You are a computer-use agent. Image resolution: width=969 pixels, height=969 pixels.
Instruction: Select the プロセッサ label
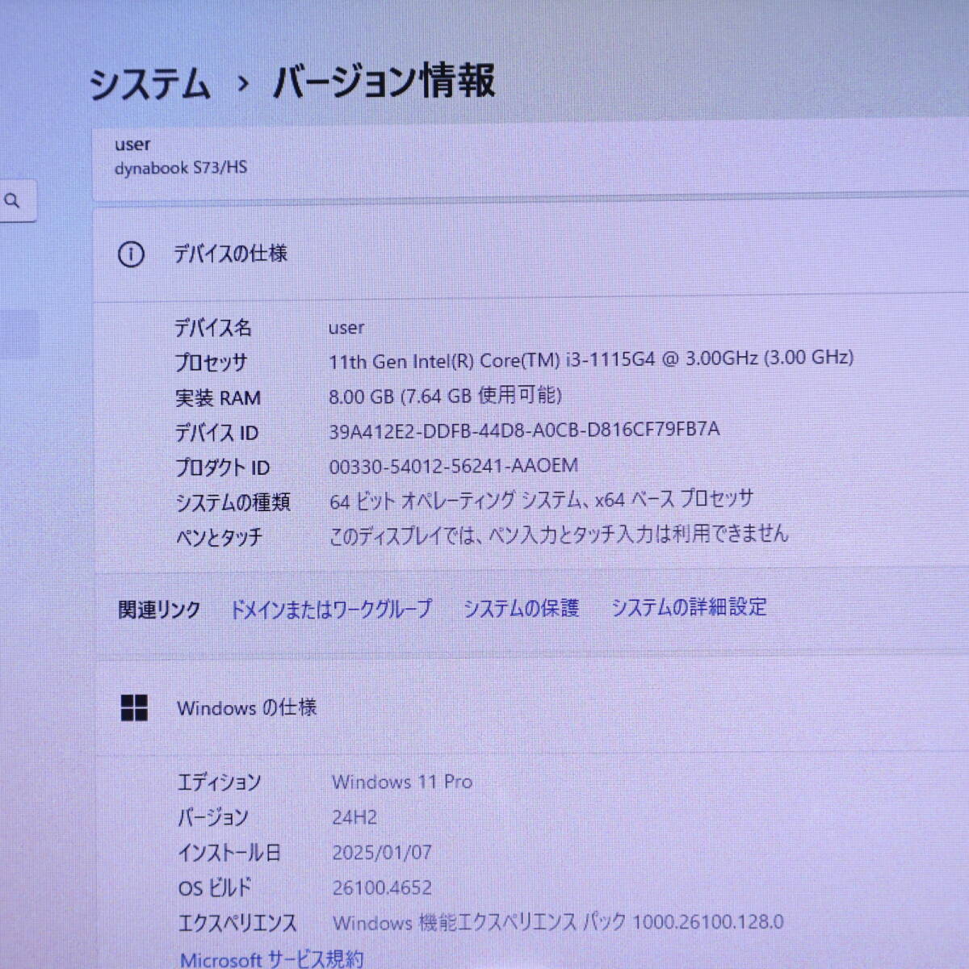click(x=212, y=363)
